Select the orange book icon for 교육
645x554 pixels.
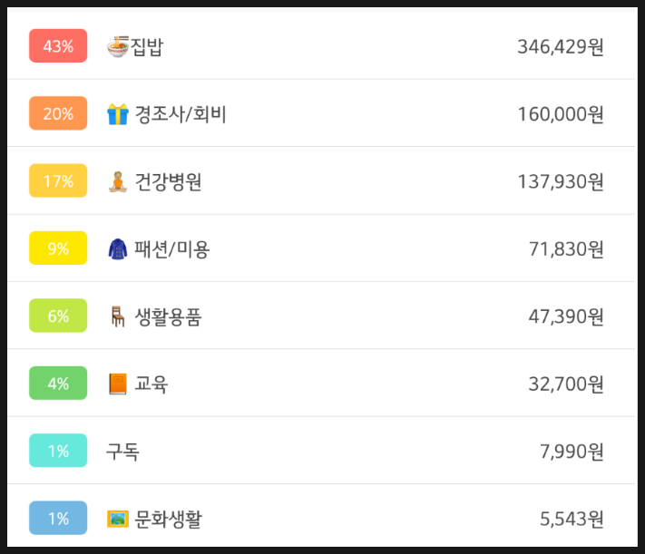(118, 384)
